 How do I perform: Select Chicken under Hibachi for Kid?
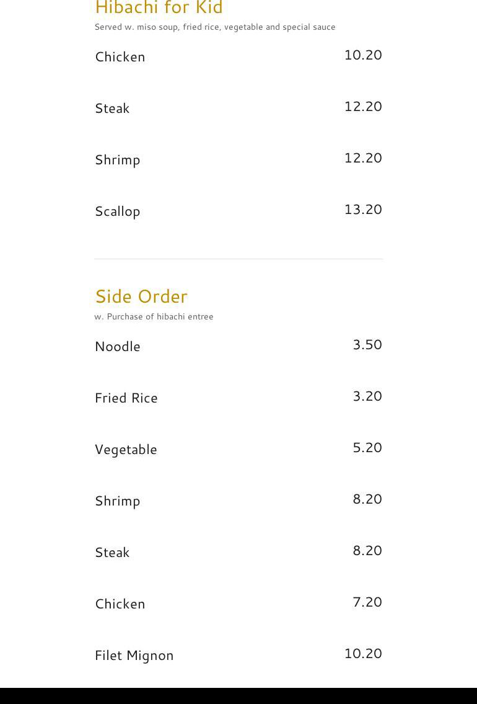click(x=120, y=56)
